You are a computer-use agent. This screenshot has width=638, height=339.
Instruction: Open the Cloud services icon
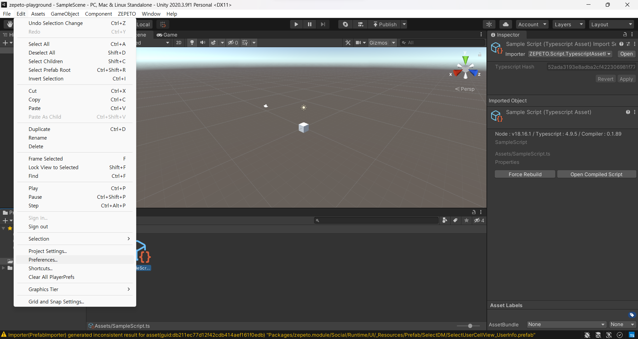click(505, 24)
